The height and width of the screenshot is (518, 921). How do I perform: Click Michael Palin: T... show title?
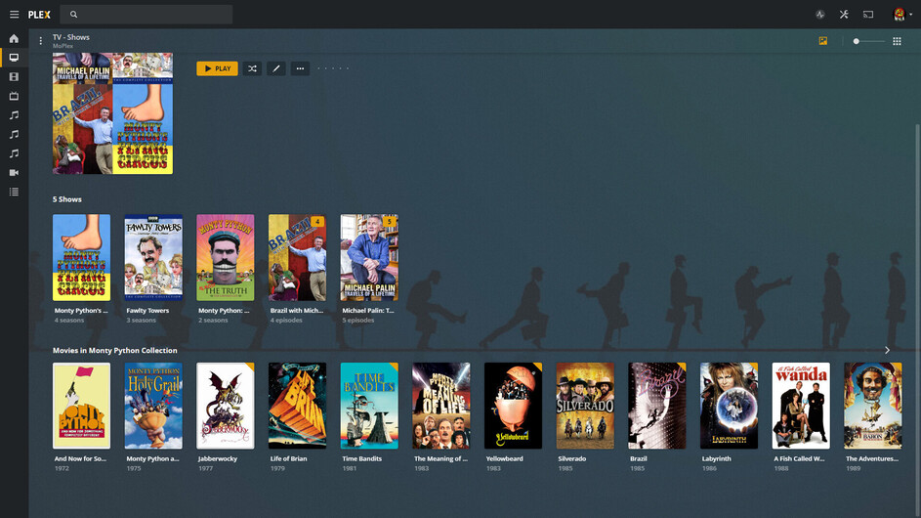(x=368, y=311)
